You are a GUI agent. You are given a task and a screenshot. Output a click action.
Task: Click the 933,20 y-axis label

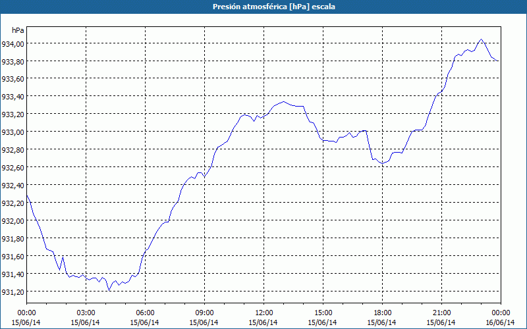click(x=13, y=114)
